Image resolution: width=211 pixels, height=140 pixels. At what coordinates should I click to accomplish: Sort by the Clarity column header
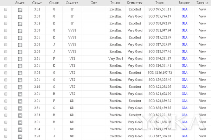point(72,2)
